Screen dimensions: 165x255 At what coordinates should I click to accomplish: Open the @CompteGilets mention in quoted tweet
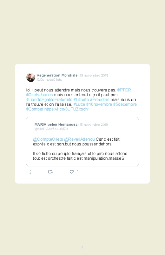pyautogui.click(x=48, y=139)
